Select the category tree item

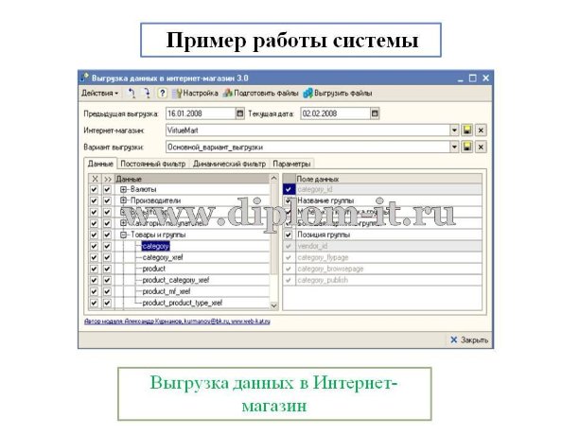pos(155,246)
